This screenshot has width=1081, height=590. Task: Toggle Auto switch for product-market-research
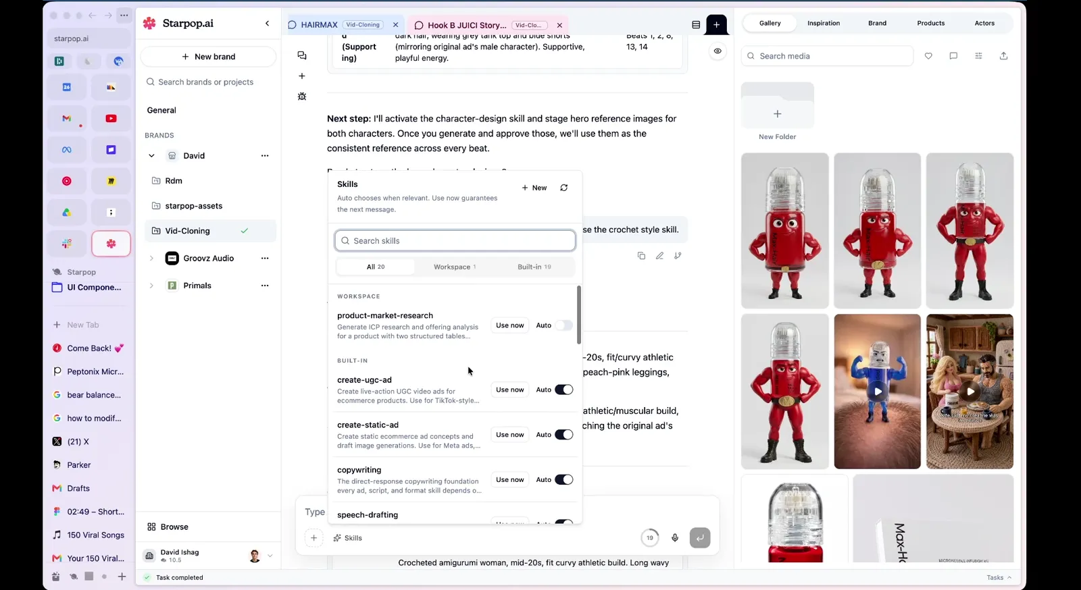point(564,325)
